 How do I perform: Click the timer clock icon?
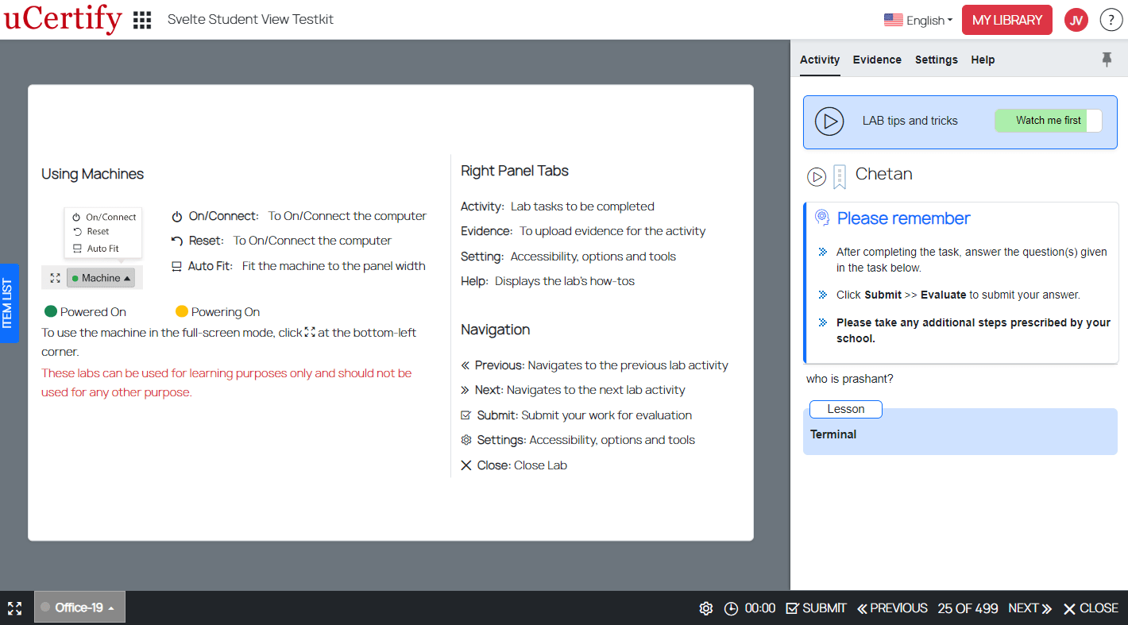pyautogui.click(x=731, y=608)
